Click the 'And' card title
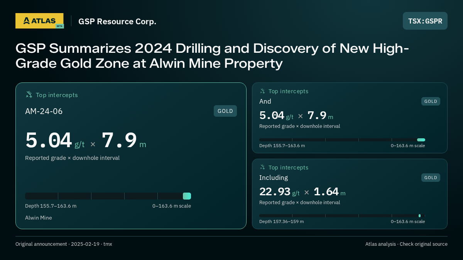Screen dimensions: 463x260 coord(265,101)
